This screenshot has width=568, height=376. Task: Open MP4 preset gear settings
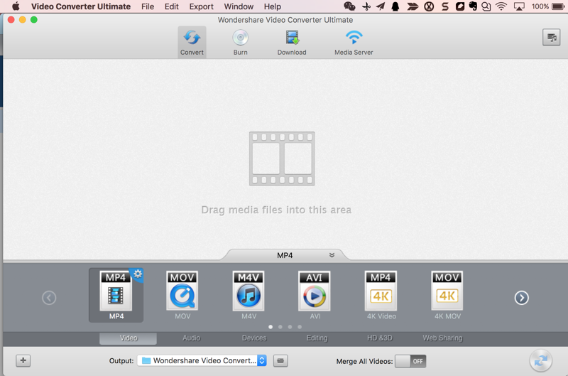click(x=138, y=274)
